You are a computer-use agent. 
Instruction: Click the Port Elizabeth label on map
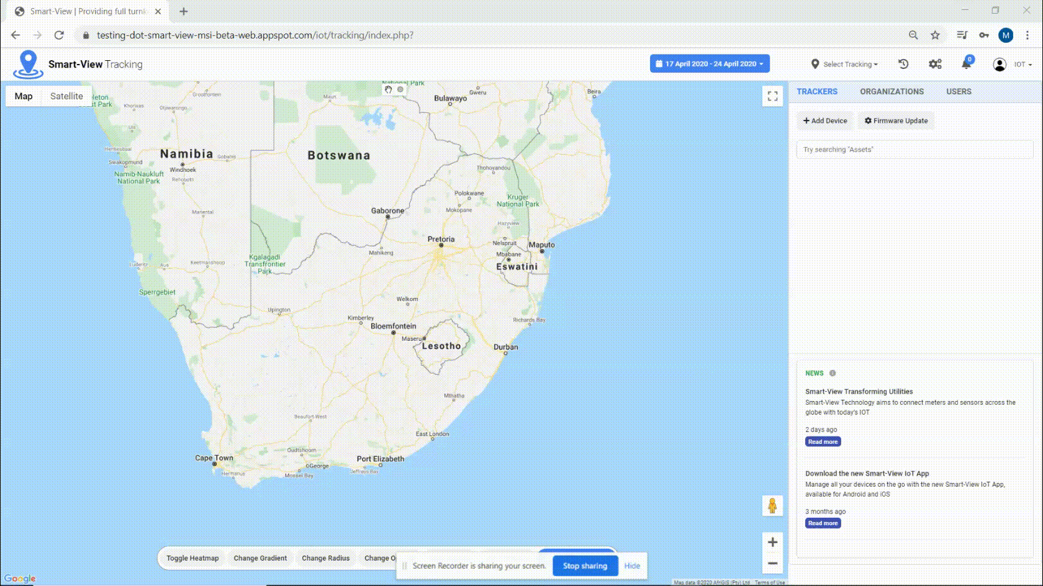coord(380,459)
